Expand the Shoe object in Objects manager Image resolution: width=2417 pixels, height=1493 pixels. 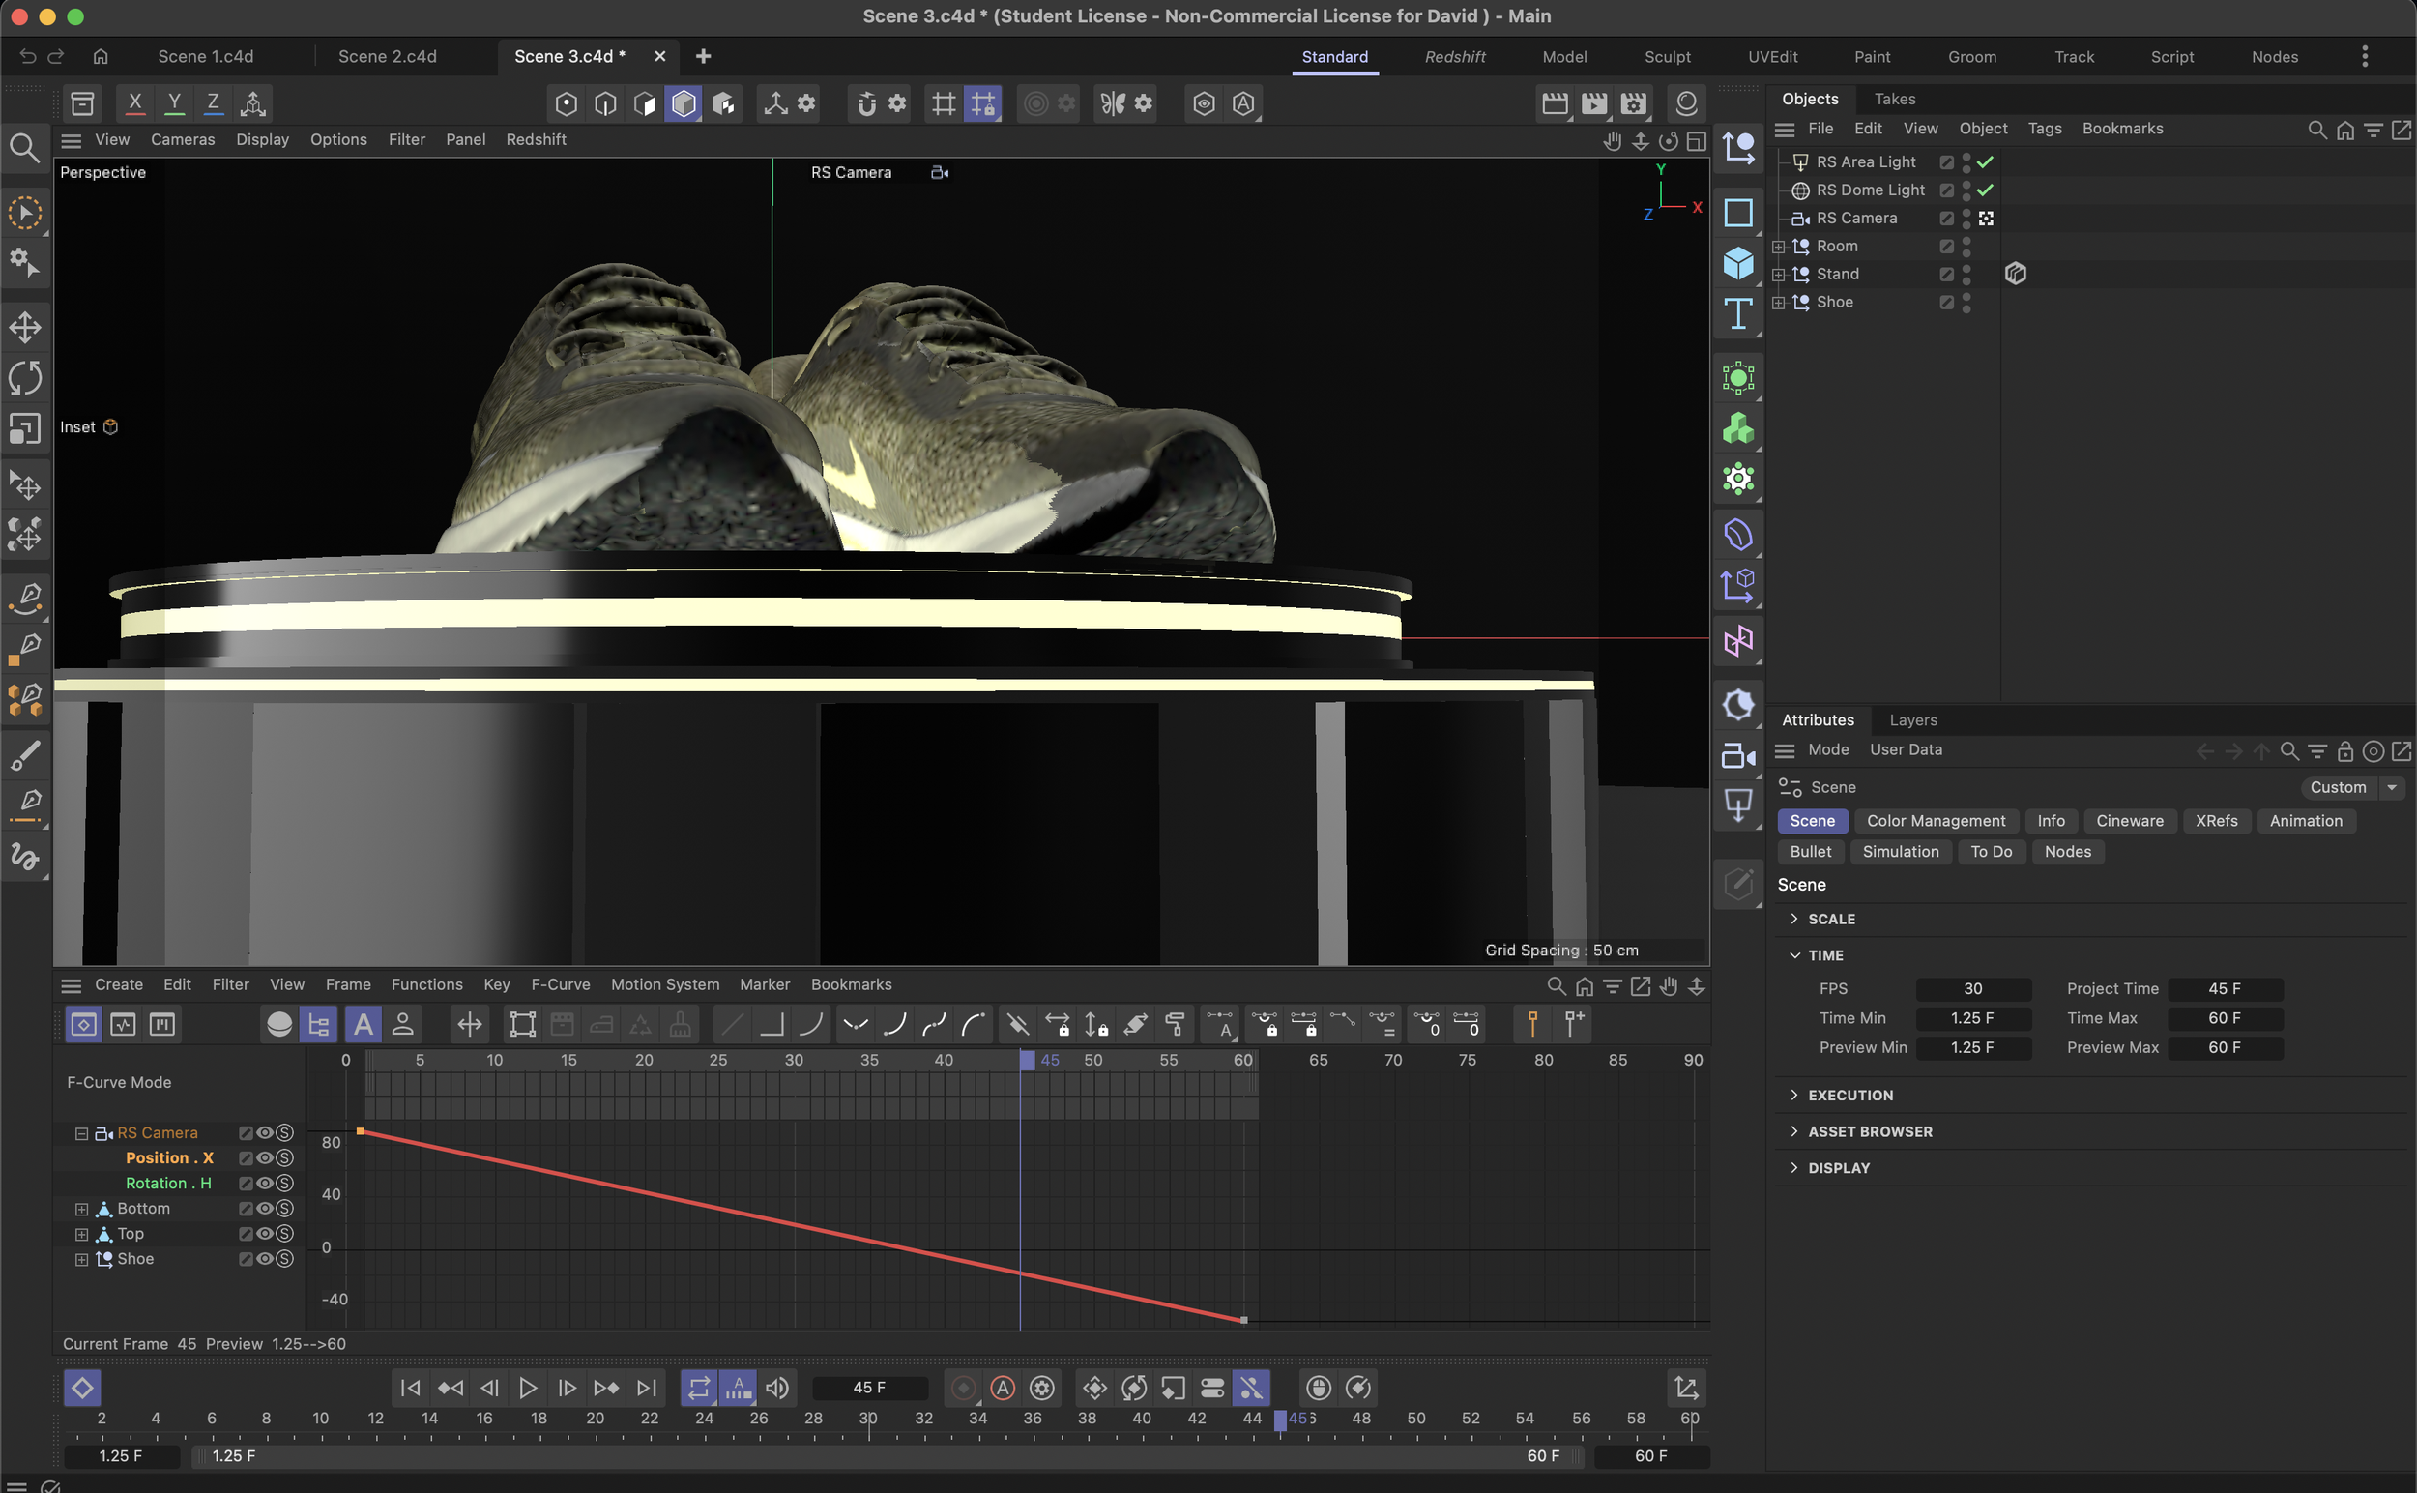[1778, 303]
